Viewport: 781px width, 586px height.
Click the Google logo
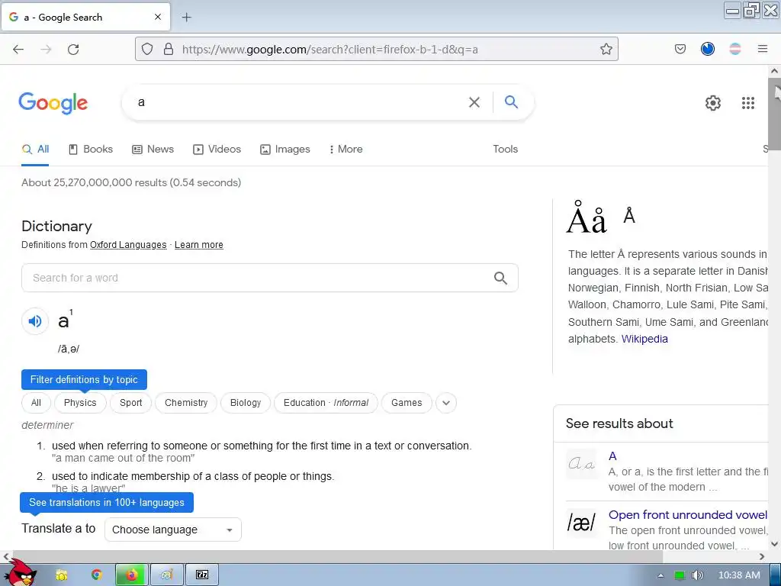click(53, 103)
